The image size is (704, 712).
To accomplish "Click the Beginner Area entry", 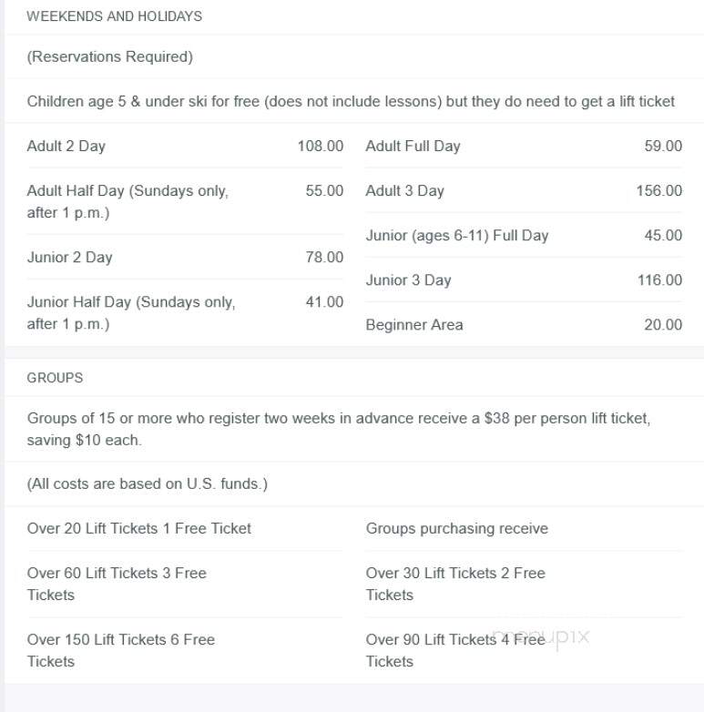I will point(524,324).
